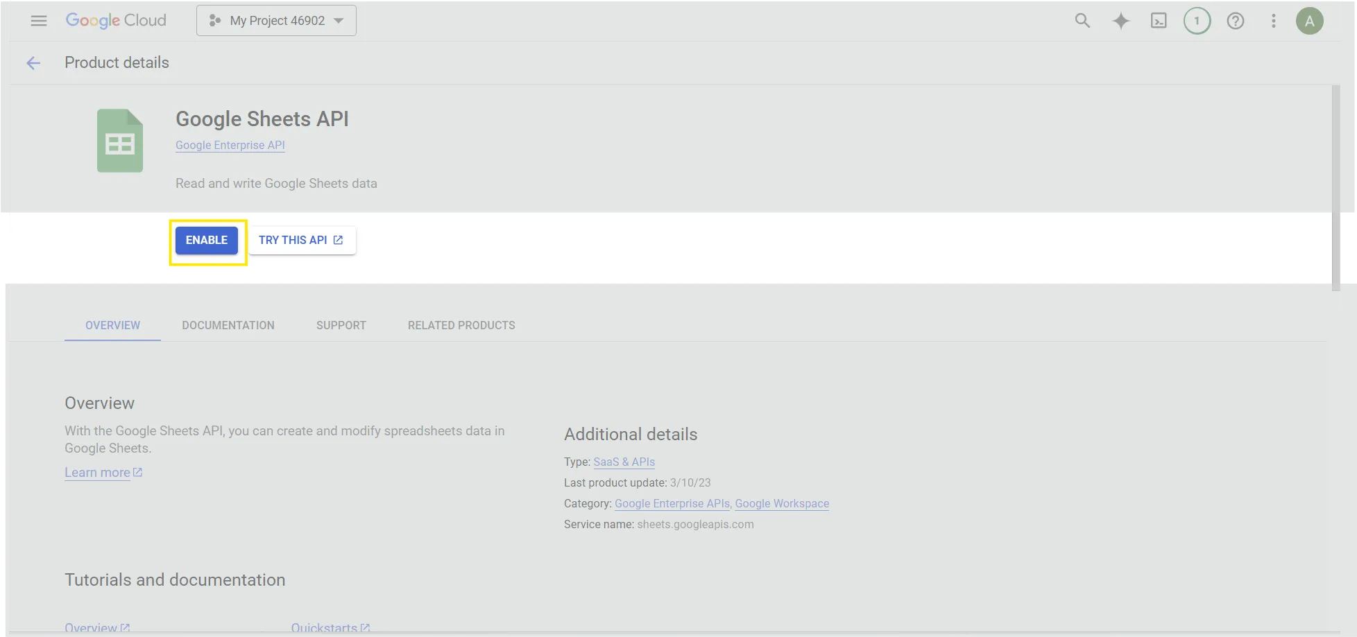Open the Google Enterprise APIs category link
The height and width of the screenshot is (637, 1357).
[x=672, y=503]
